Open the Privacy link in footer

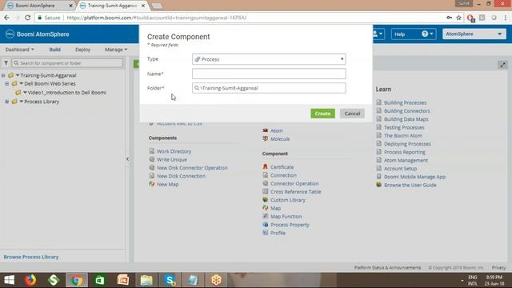tap(498, 267)
